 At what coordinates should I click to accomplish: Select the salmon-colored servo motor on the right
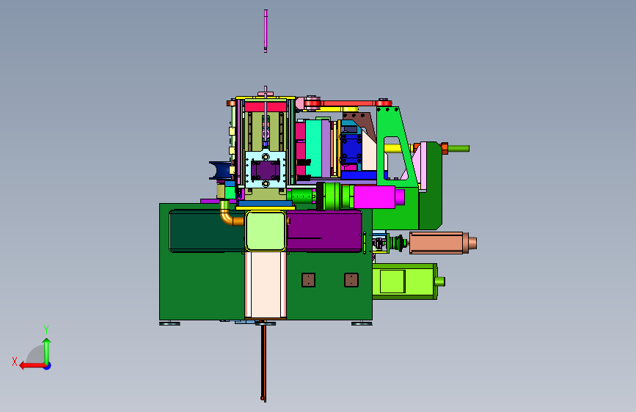442,243
